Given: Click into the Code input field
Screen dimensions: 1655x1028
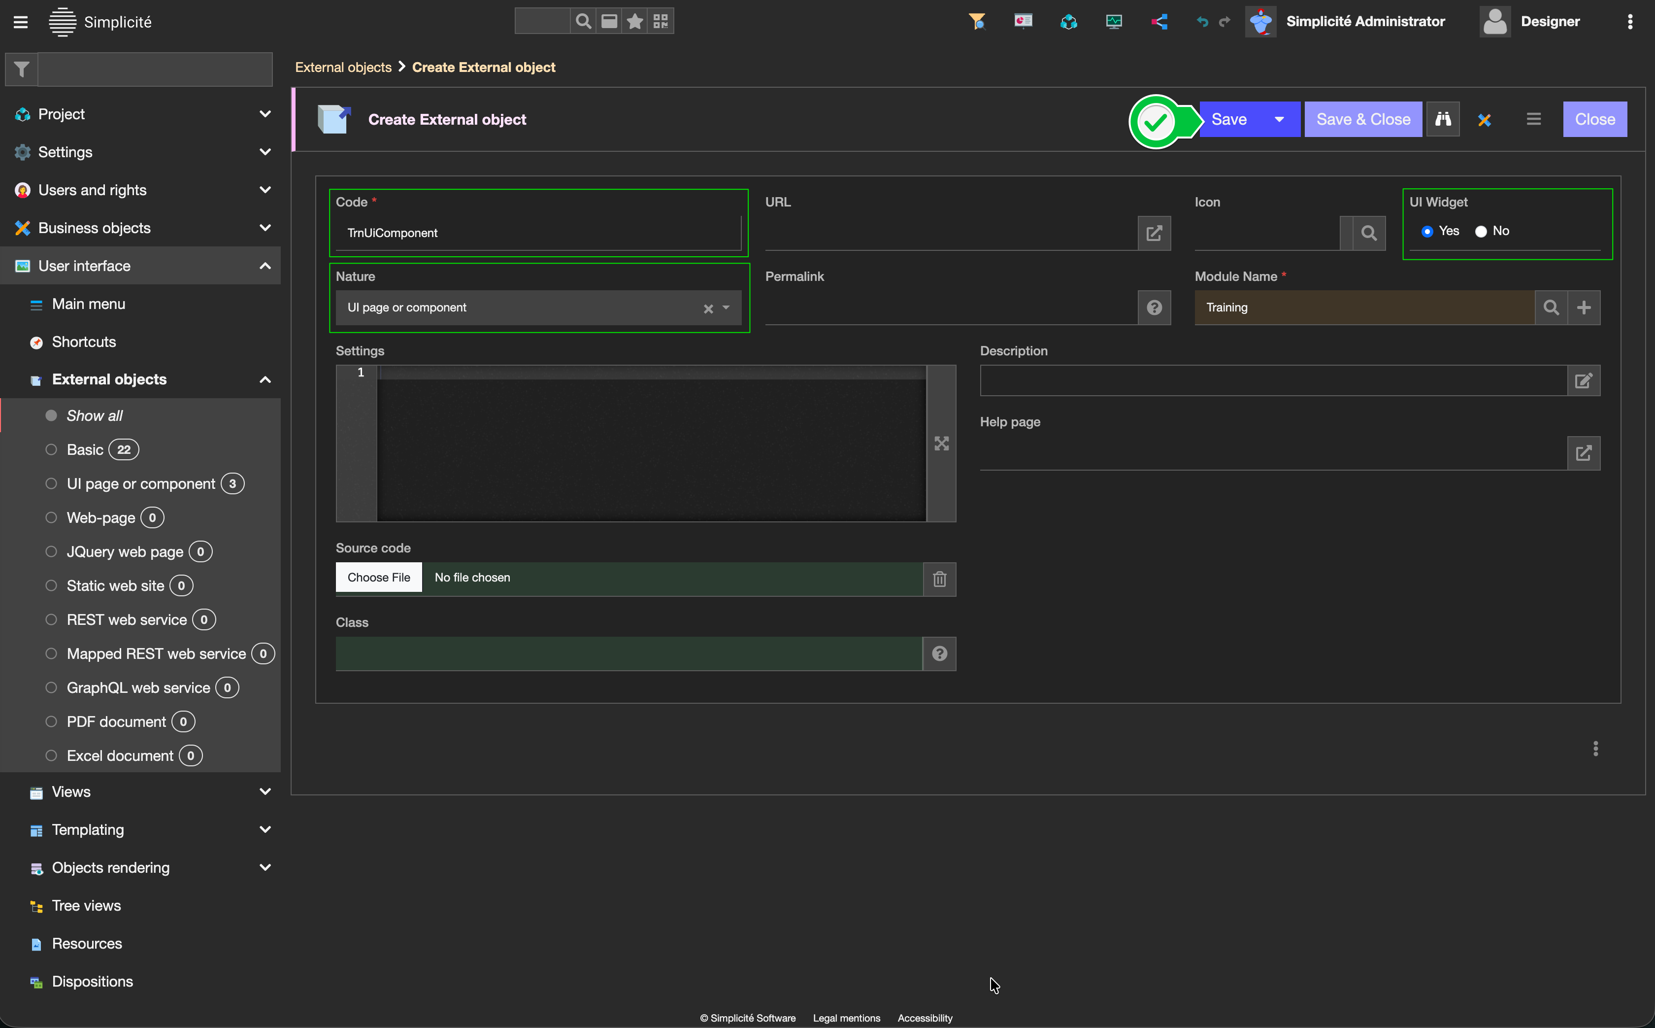Looking at the screenshot, I should point(537,233).
